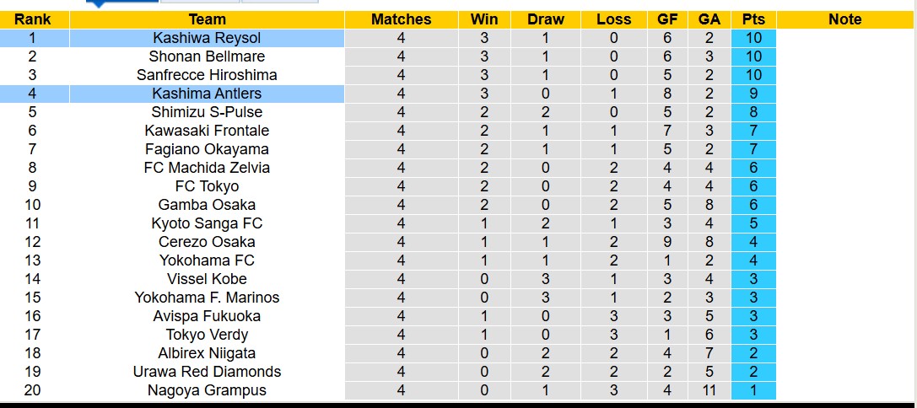917x408 pixels.
Task: Select Urawa Red Diamonds in the table
Action: pos(207,372)
